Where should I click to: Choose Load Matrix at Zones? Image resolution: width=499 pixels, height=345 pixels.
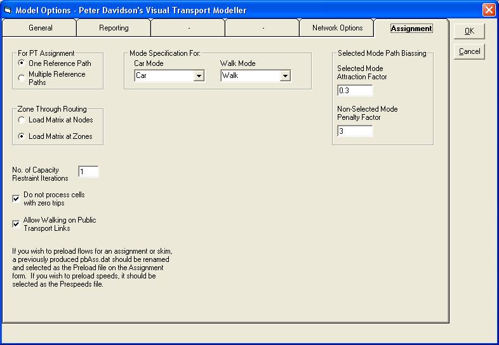tap(22, 136)
